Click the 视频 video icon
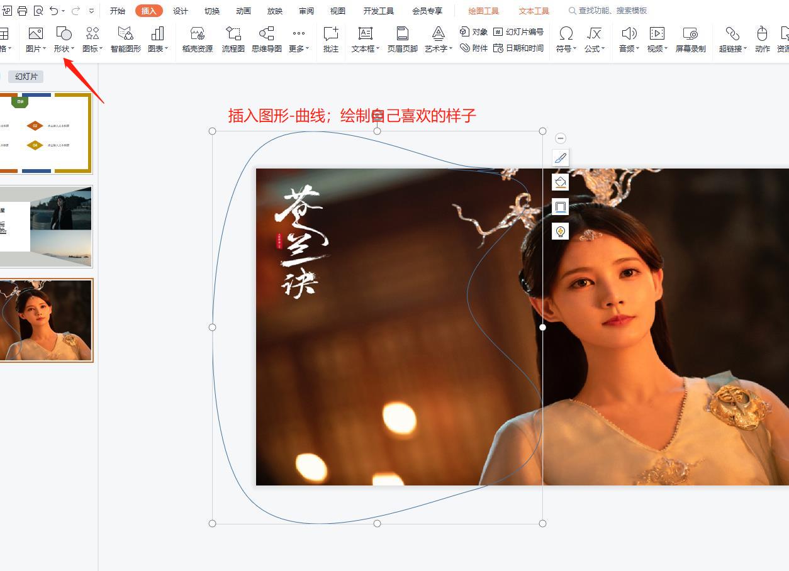This screenshot has width=789, height=571. pos(657,34)
